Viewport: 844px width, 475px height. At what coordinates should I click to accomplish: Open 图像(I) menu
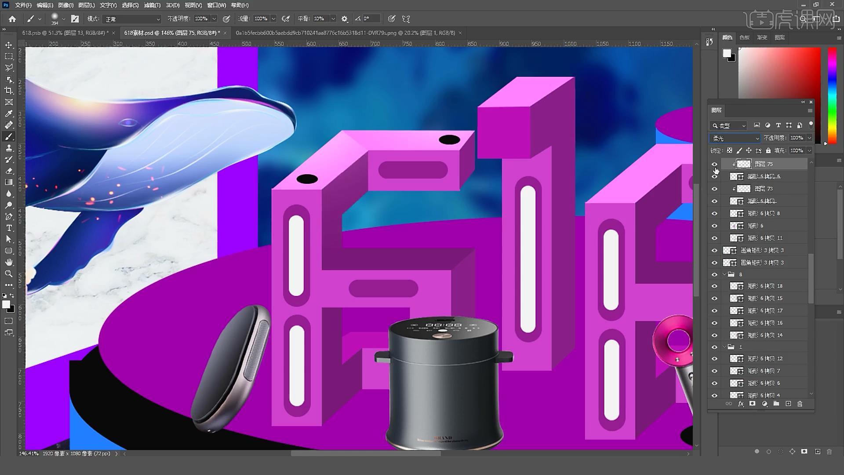[x=65, y=5]
